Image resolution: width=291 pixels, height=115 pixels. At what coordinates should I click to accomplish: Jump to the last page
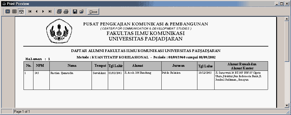pos(50,12)
